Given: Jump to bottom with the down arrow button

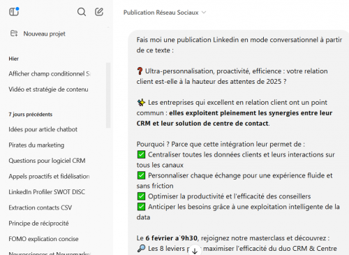Looking at the screenshot, I should pyautogui.click(x=195, y=251).
